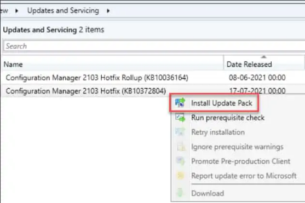Click the Updates and Servicing 2 items heading
This screenshot has width=305, height=203.
[54, 30]
